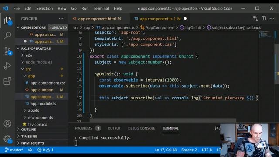Click the editor horizontal scrollbar
The image size is (279, 157).
pyautogui.click(x=163, y=120)
